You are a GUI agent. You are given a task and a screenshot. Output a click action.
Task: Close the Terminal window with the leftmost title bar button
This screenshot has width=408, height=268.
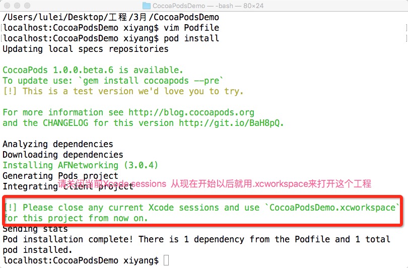7,6
